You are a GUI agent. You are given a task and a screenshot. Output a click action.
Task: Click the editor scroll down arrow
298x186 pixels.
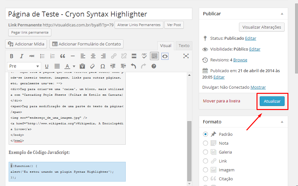[189, 184]
